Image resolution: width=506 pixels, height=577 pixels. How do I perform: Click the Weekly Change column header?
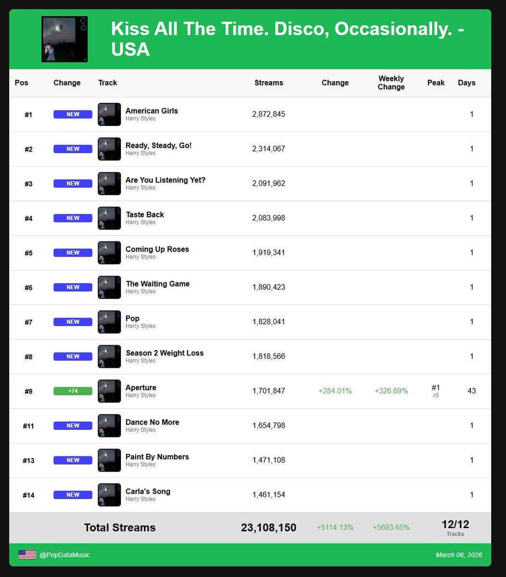[x=391, y=83]
